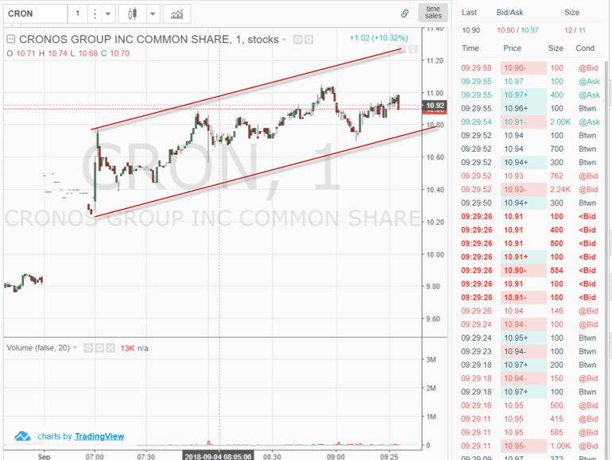The height and width of the screenshot is (460, 612).
Task: Open the indicators chart icon
Action: tap(176, 14)
